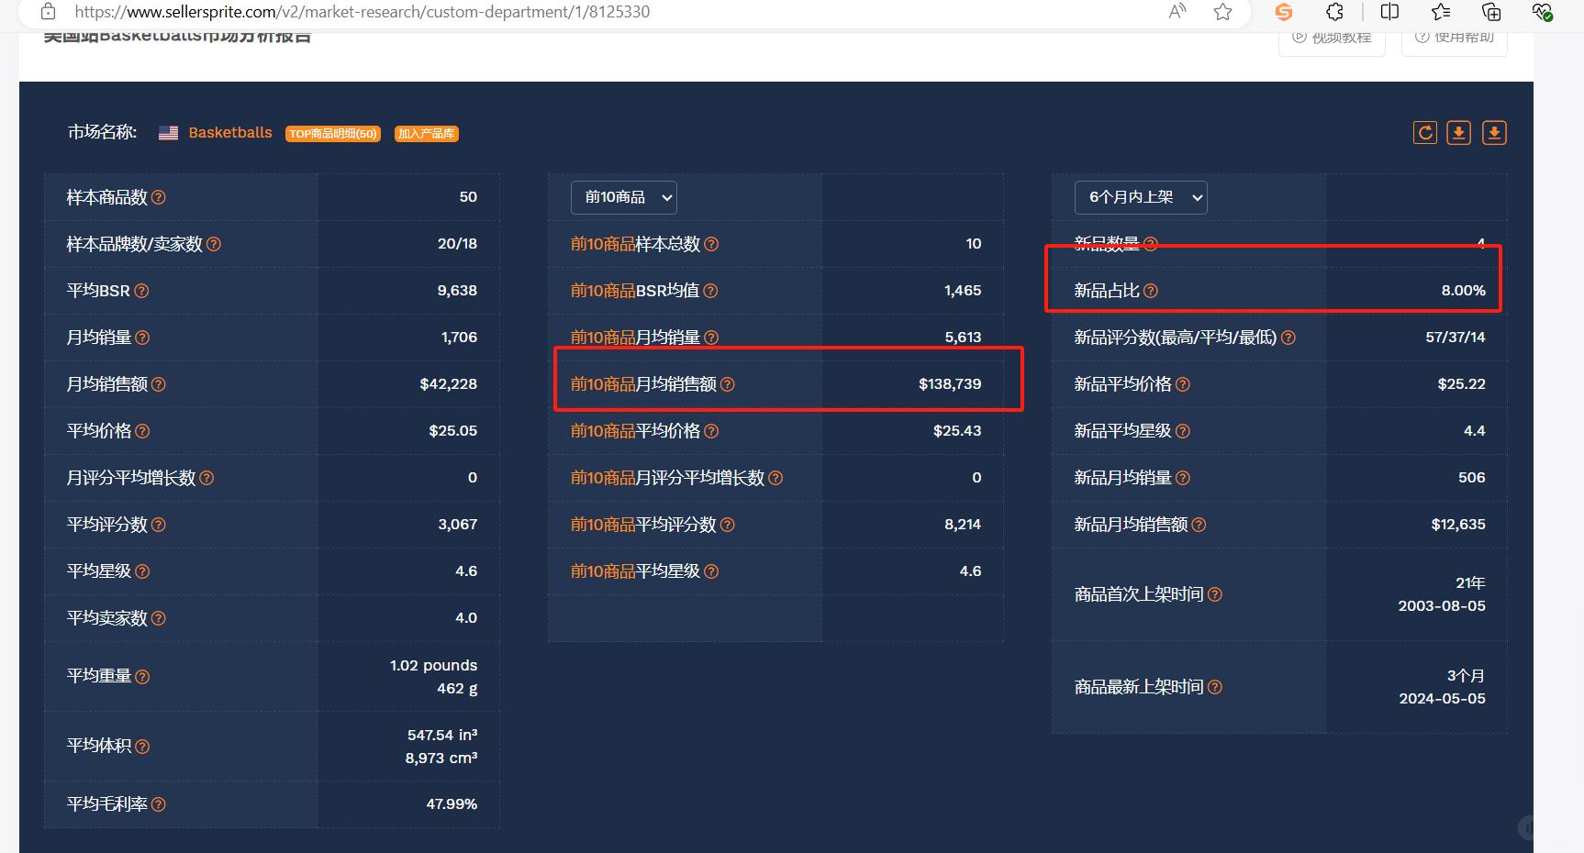Click the 使用帮助 button at top

(x=1455, y=39)
